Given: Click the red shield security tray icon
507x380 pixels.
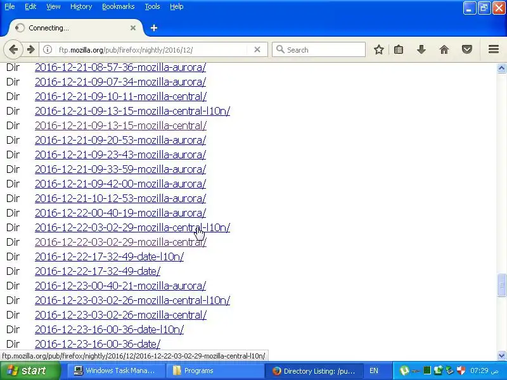Looking at the screenshot, I should [x=461, y=370].
